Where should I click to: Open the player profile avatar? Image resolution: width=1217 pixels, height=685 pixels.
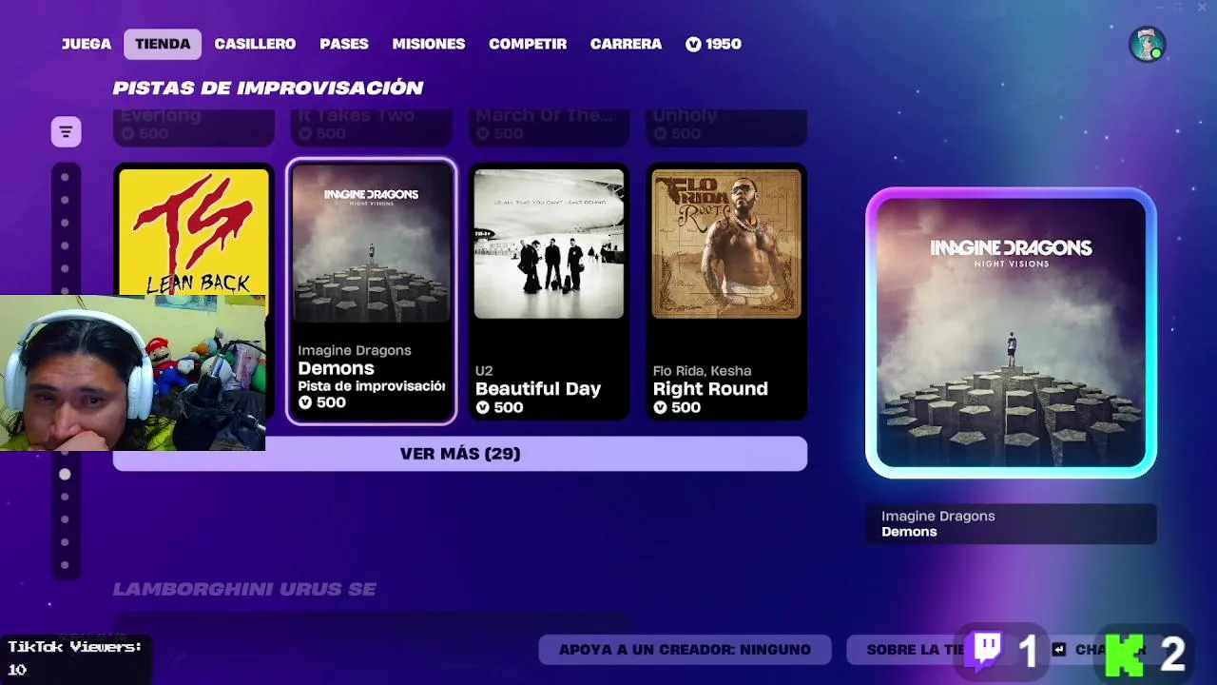(x=1147, y=45)
